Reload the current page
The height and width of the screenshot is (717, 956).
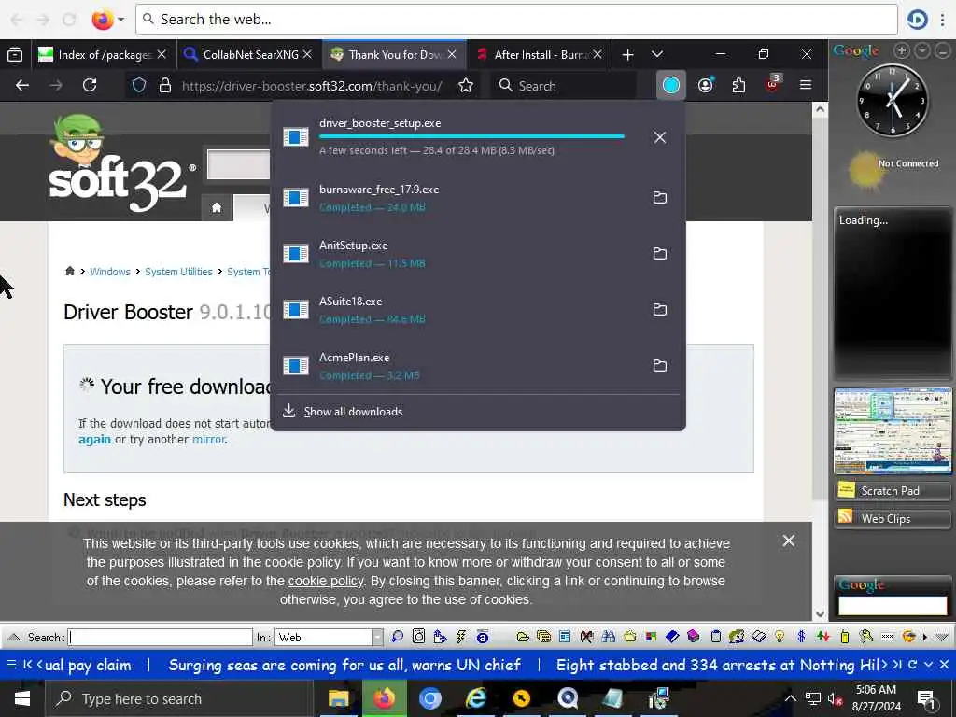pos(90,85)
